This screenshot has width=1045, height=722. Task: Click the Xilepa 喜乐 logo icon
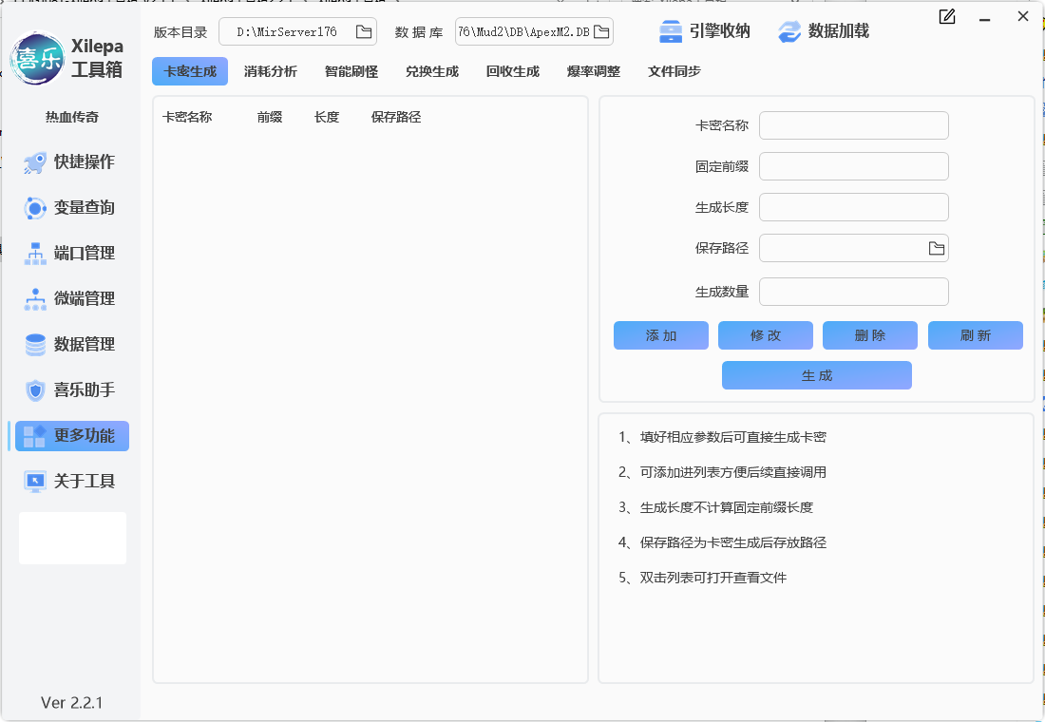pos(37,58)
